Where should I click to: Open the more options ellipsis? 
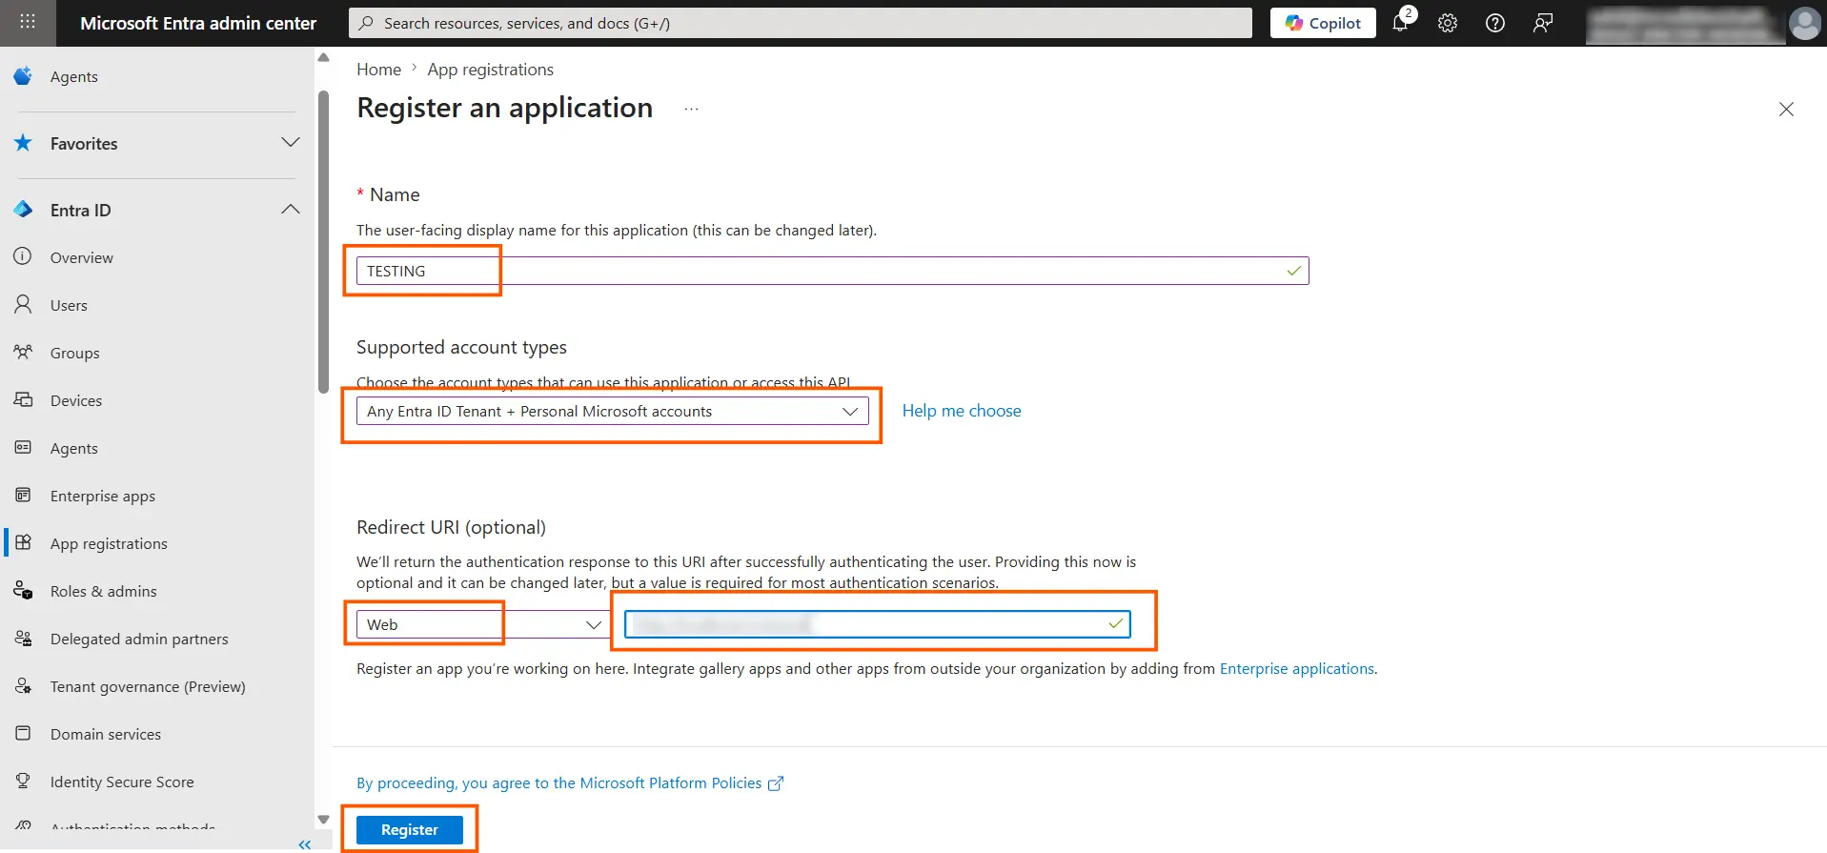(x=691, y=110)
